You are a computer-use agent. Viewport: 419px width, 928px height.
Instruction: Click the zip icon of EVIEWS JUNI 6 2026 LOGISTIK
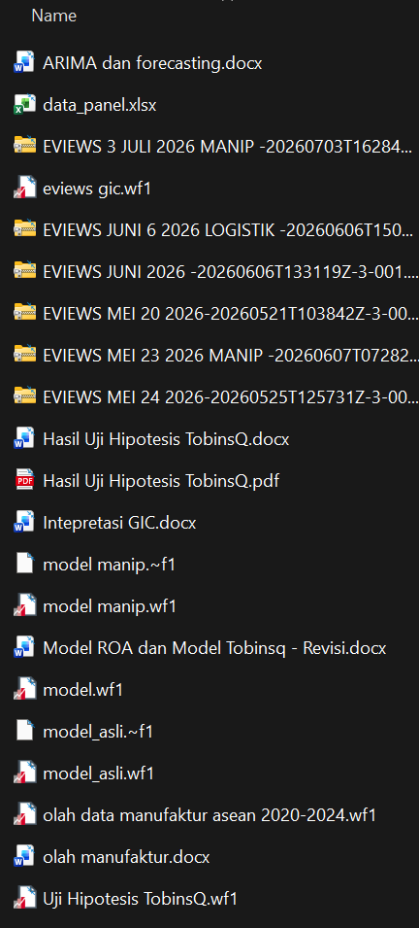(x=24, y=230)
